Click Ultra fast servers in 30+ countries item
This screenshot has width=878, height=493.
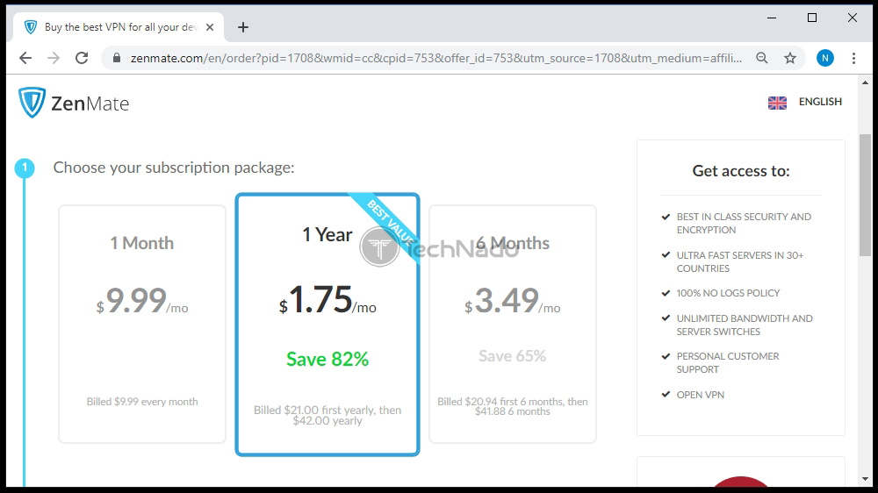click(x=739, y=262)
